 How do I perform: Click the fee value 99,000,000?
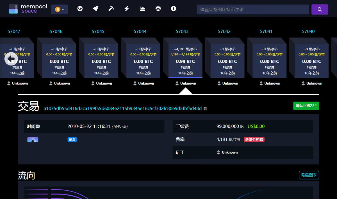pos(228,126)
